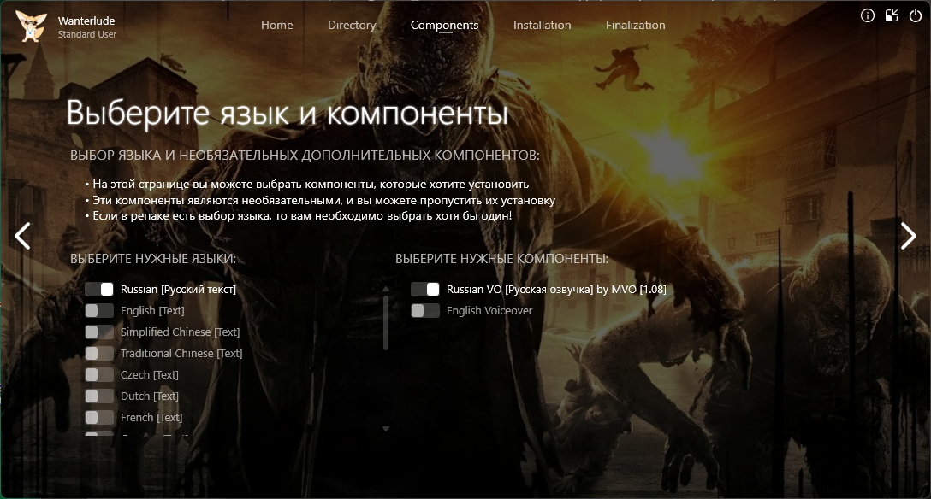Click the 'Выберите язык и компоненты' heading
The width and height of the screenshot is (931, 499).
click(x=288, y=113)
